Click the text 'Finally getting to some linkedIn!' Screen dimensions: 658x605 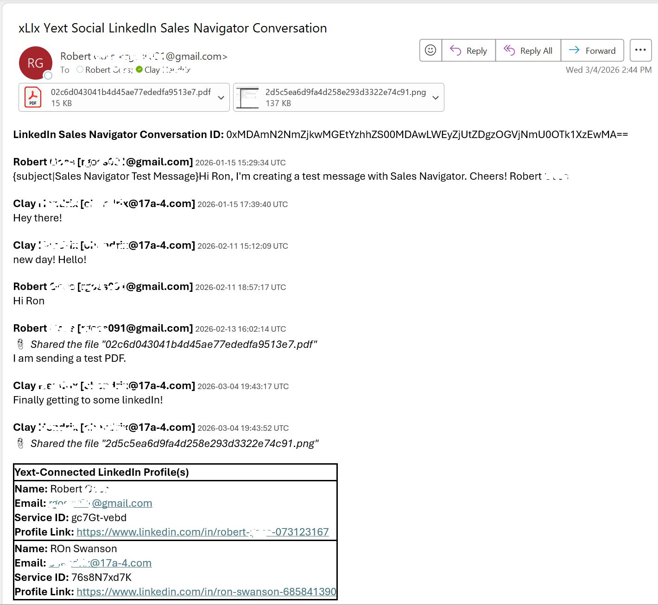coord(88,400)
